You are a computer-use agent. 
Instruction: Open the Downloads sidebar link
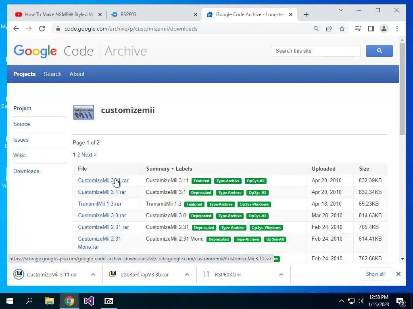click(26, 171)
